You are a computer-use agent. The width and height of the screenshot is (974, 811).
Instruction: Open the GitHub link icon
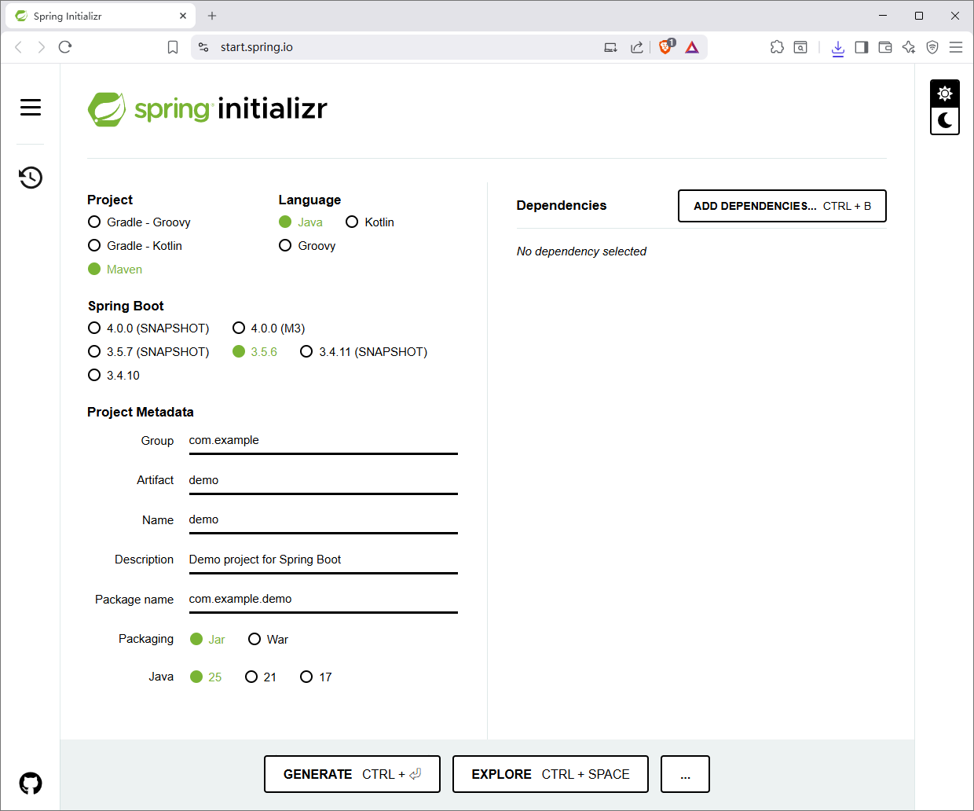click(x=31, y=783)
